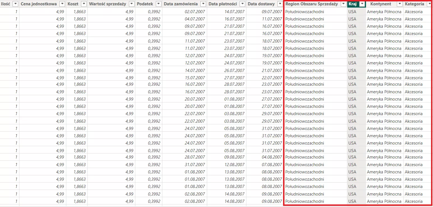The height and width of the screenshot is (207, 433).
Task: Click the first row's 02.07.2007 order date cell
Action: coord(195,12)
